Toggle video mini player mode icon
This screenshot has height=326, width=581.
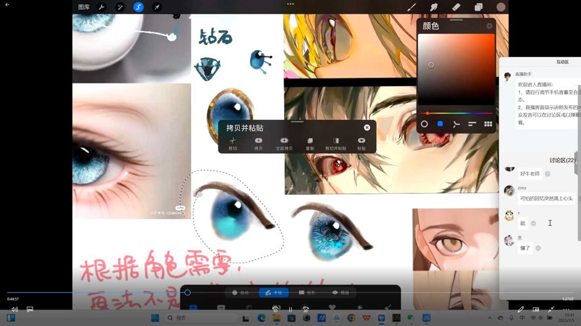(536, 310)
